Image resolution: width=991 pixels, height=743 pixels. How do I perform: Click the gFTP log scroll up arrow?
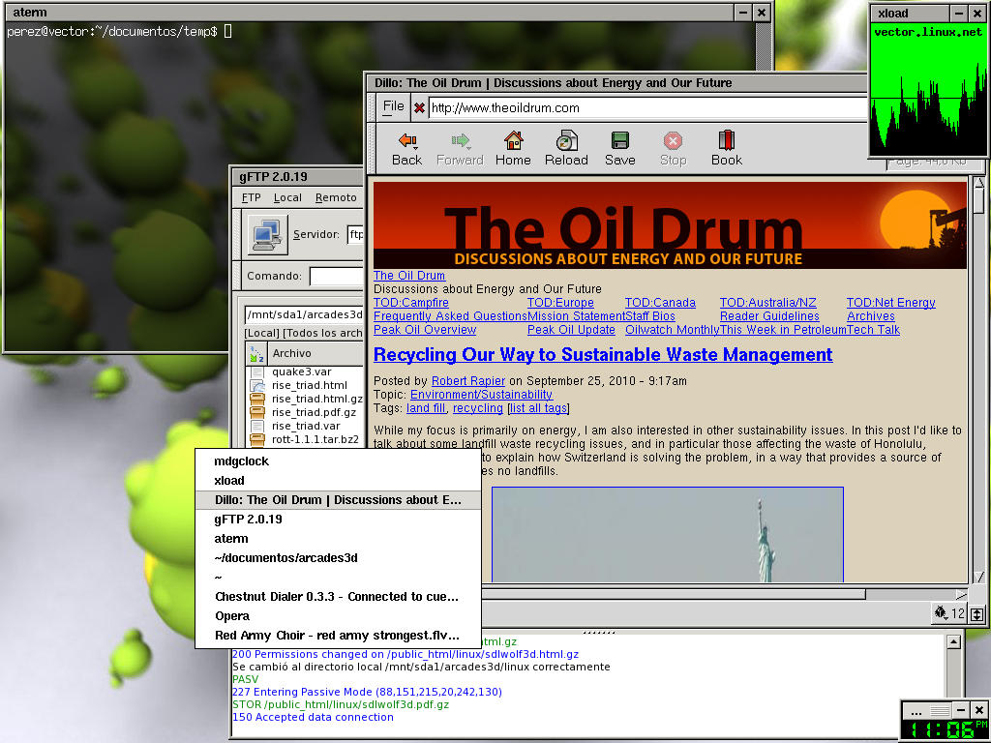953,642
